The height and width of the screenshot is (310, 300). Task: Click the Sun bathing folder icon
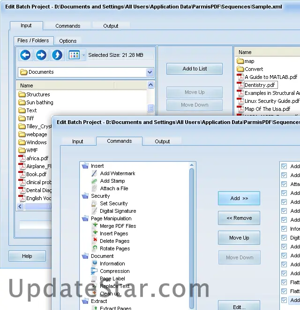click(22, 102)
